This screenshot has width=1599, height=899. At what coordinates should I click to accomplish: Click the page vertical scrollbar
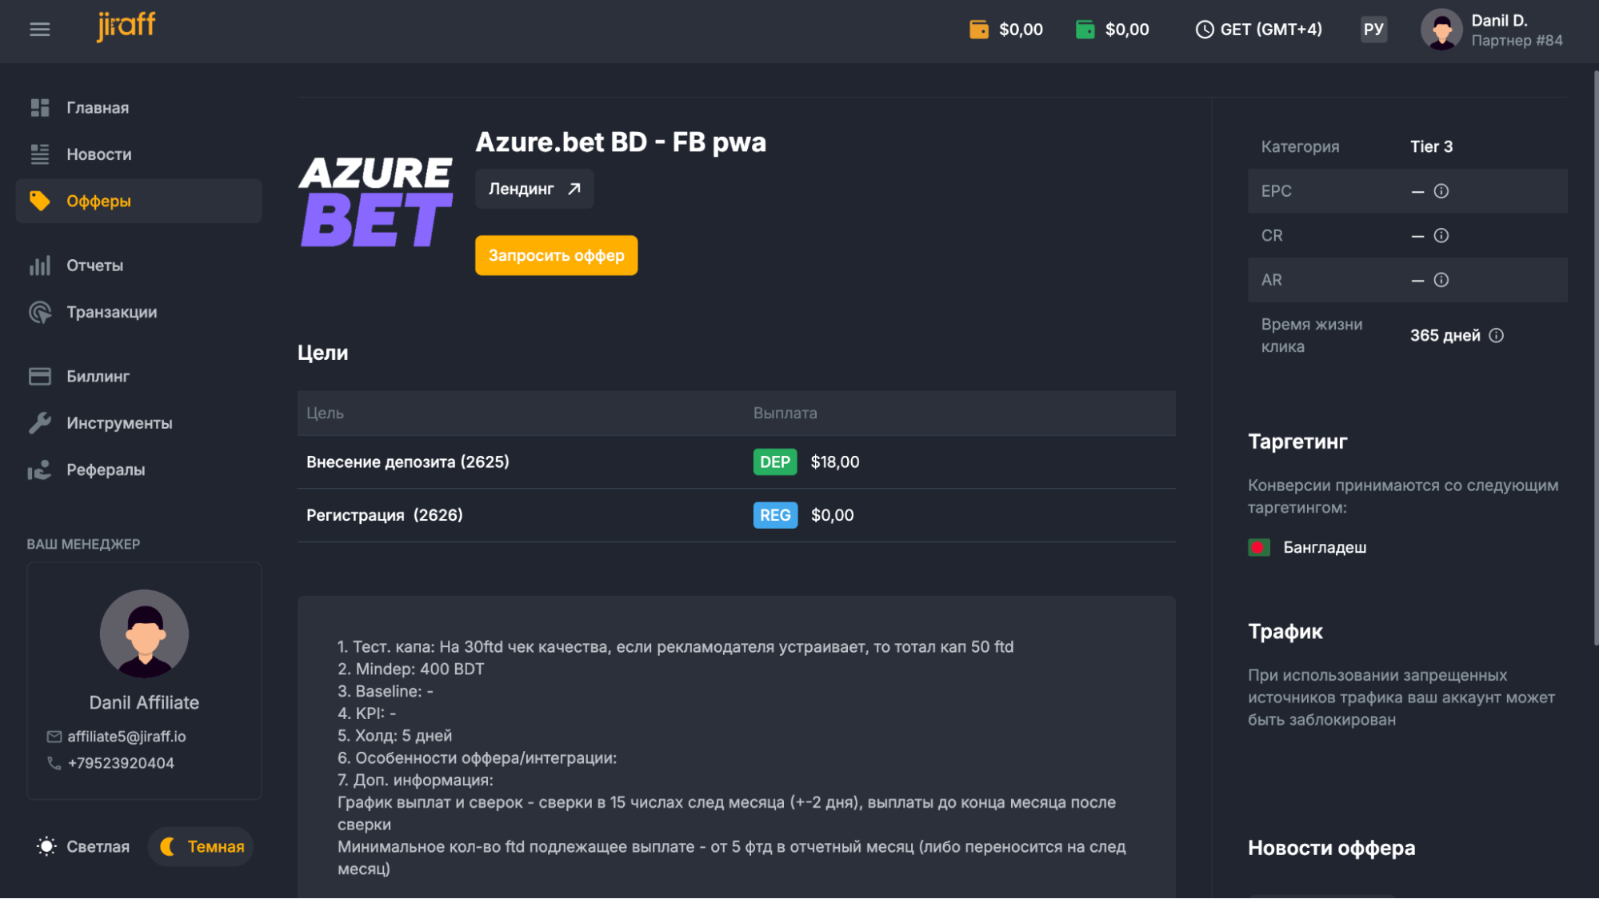1596,358
